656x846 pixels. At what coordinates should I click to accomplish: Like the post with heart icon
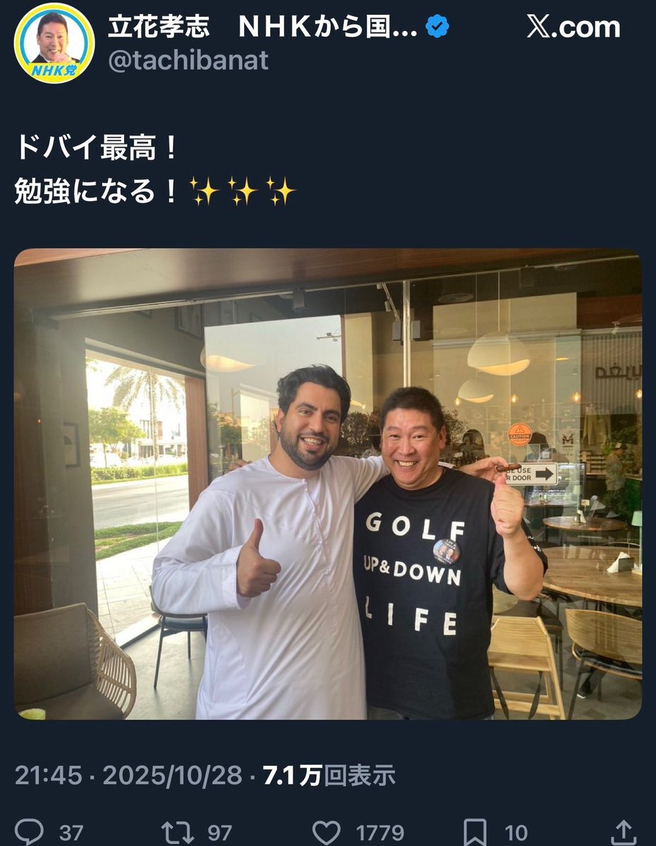click(327, 832)
